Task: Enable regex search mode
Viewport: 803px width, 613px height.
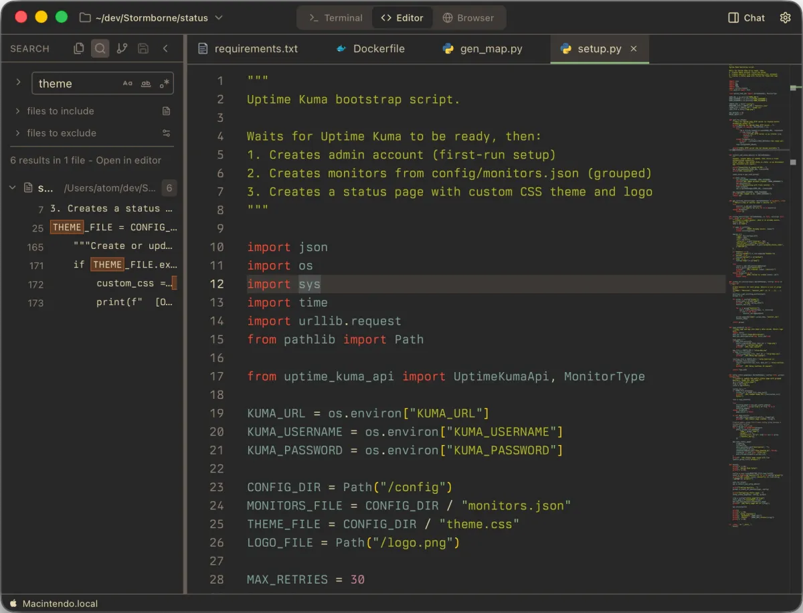Action: coord(164,83)
